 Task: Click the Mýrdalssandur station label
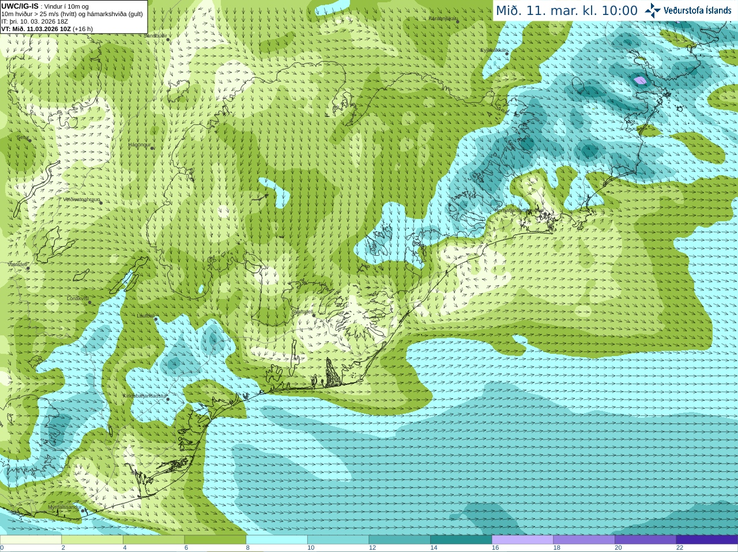(x=65, y=507)
